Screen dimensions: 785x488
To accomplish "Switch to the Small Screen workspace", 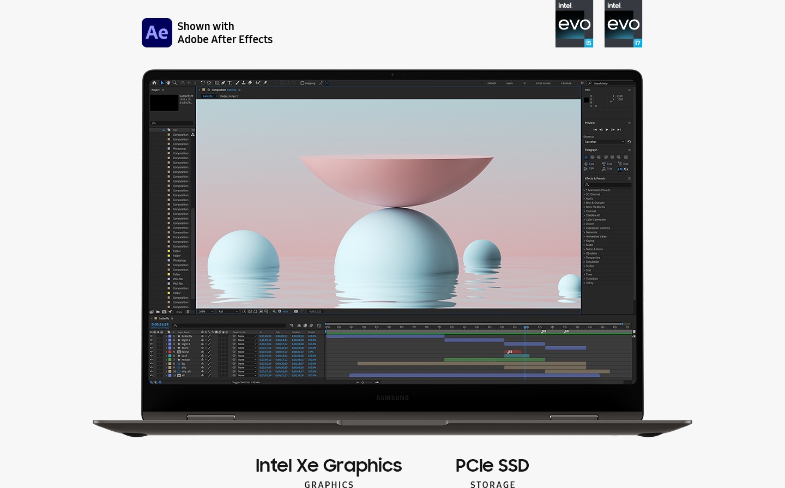I will 542,83.
